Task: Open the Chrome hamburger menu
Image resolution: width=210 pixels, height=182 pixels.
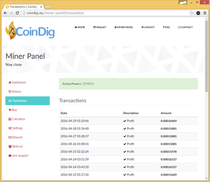Action: tap(205, 13)
